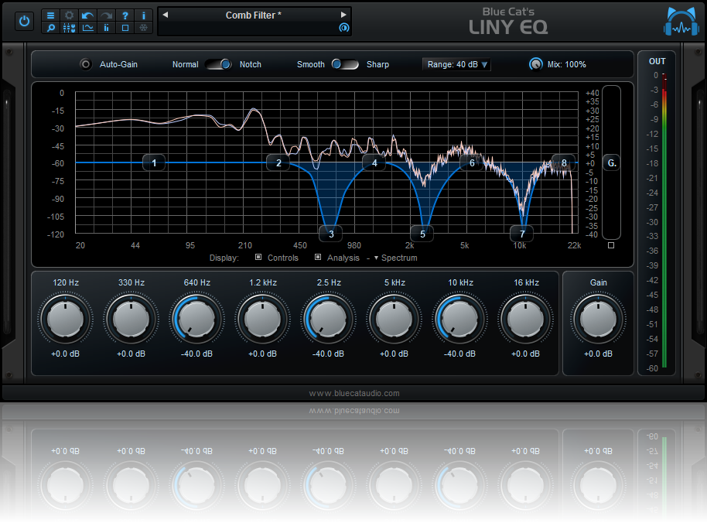707x523 pixels.
Task: Click the 10 kHz value "-40.0 dB"
Action: point(459,354)
